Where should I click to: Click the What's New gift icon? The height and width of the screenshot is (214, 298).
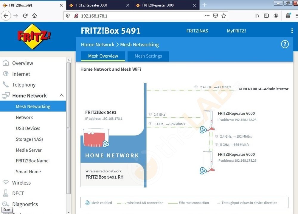[x=288, y=15]
